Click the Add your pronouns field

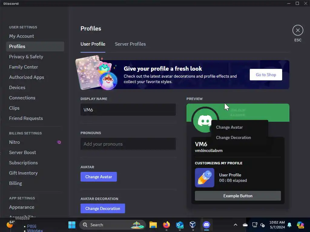128,144
